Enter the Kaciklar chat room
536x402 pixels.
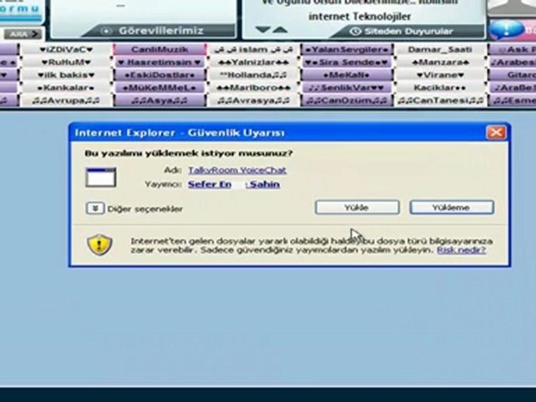[441, 88]
